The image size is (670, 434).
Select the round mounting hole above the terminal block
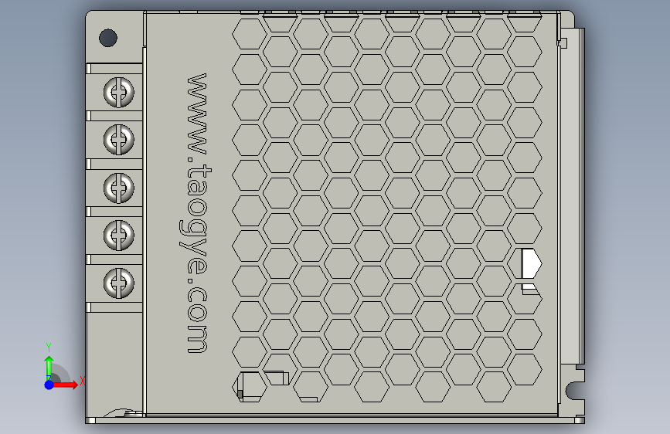tap(108, 38)
